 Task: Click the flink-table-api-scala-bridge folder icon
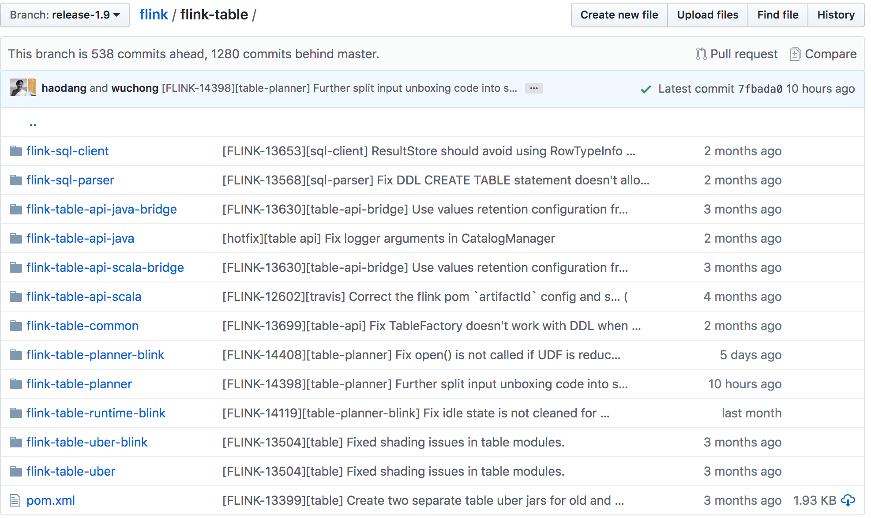pos(16,267)
